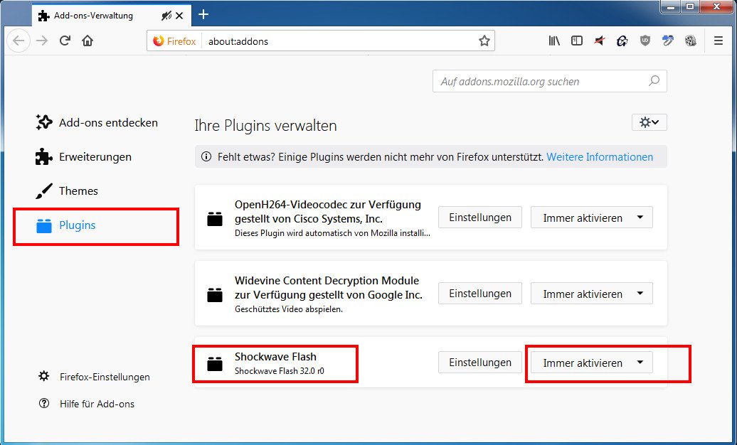The height and width of the screenshot is (445, 737).
Task: Open Themes section
Action: tap(67, 191)
